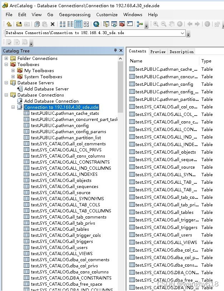Open the Customize menu
This screenshot has width=224, height=291.
107,14
